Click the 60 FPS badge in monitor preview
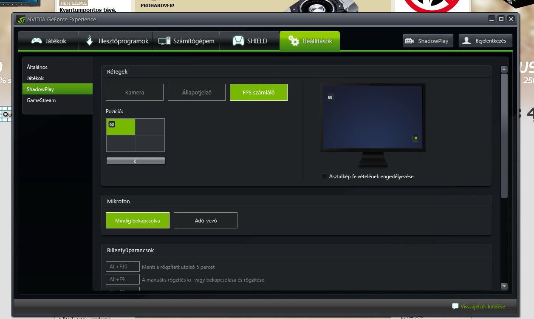 coord(330,97)
